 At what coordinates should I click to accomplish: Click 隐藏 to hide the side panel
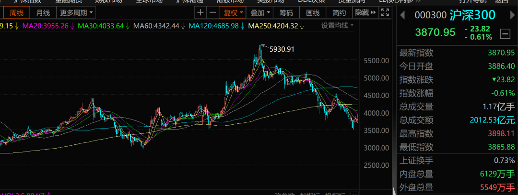(x=365, y=13)
